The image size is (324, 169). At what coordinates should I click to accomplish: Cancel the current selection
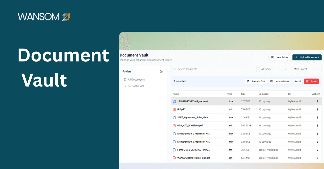(x=298, y=81)
